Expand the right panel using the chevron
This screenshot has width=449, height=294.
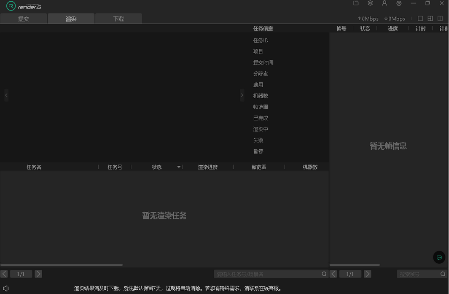click(242, 95)
